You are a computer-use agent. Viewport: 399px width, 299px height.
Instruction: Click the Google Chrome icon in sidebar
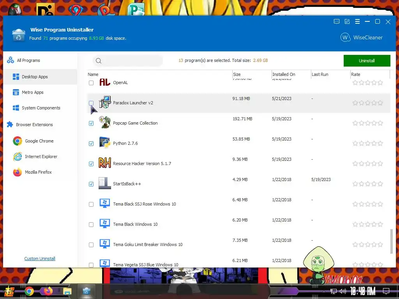click(x=18, y=141)
